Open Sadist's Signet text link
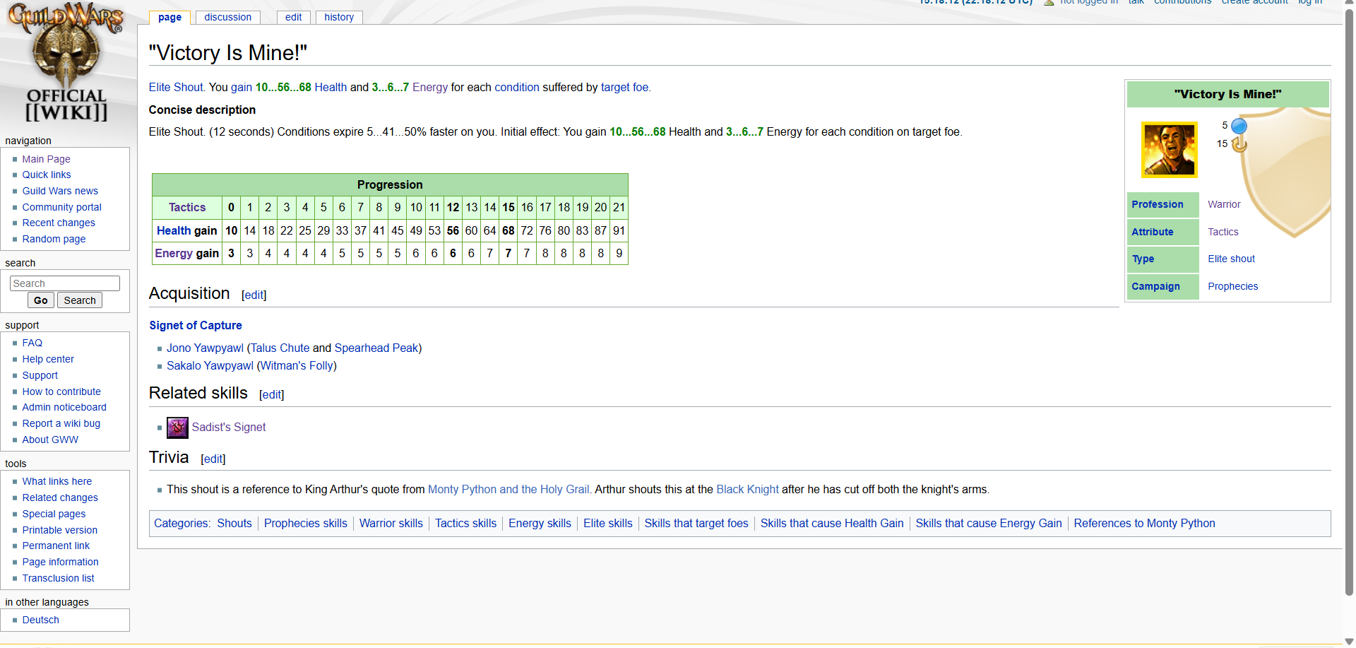Image resolution: width=1356 pixels, height=648 pixels. point(229,428)
